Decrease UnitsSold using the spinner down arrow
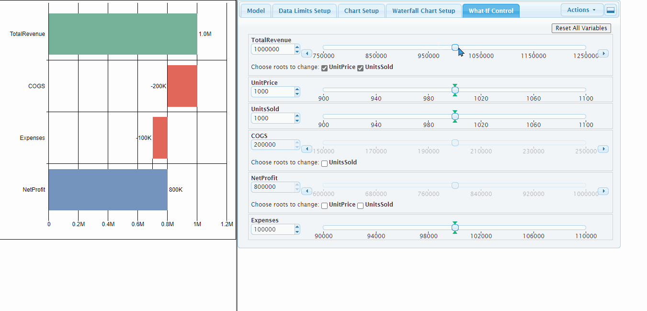Image resolution: width=647 pixels, height=311 pixels. (x=297, y=120)
